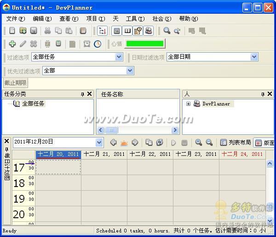
Task: Open the 社会(S) menu
Action: 162,19
